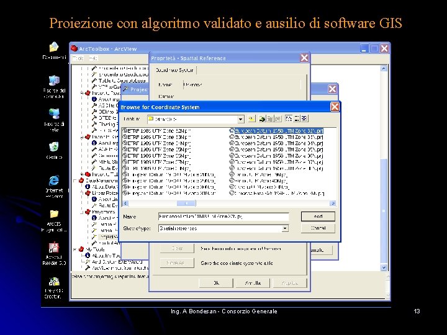Launch Internet Explorer from the desktop

54,187
